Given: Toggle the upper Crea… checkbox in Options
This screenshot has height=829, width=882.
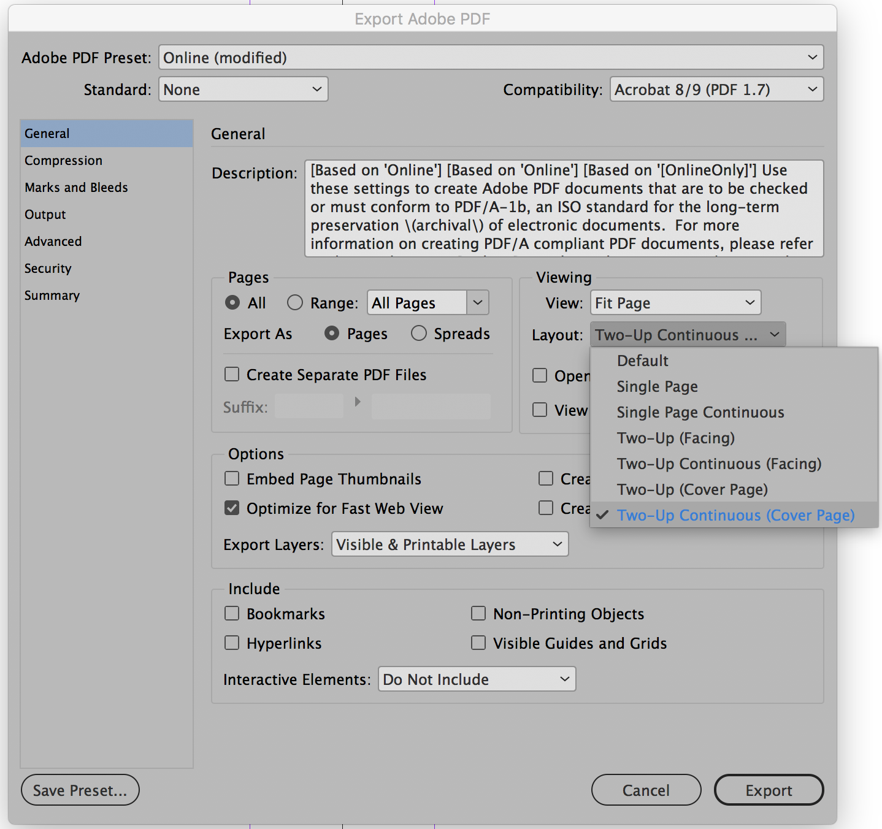Looking at the screenshot, I should point(546,478).
